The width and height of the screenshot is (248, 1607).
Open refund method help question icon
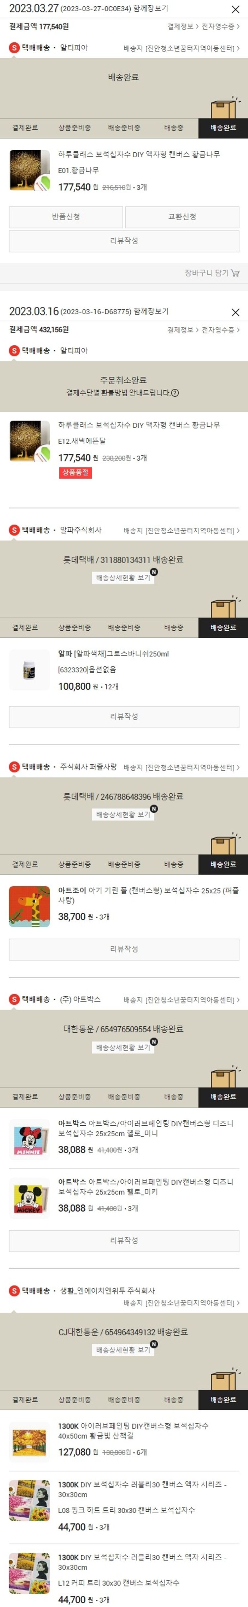(x=175, y=393)
